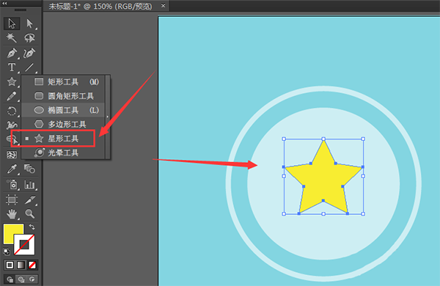Switch to the 未标题-1* document tab

[100, 6]
